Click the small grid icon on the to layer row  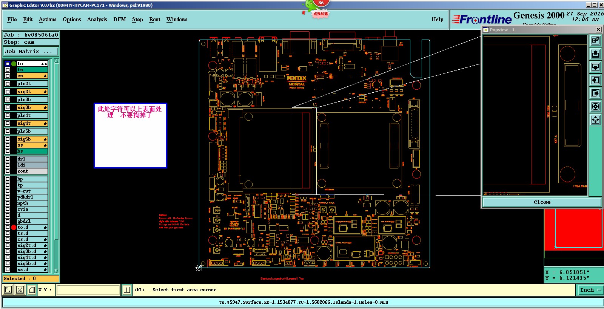[46, 64]
